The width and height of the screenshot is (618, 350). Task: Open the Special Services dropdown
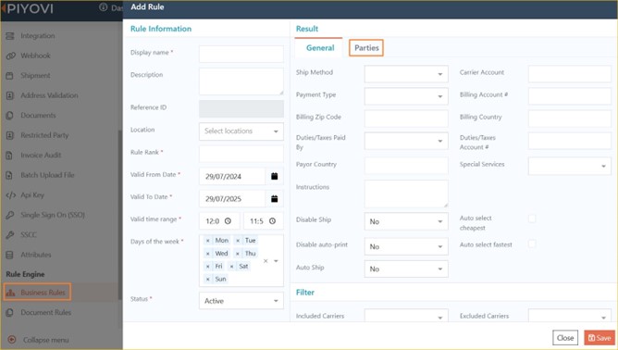click(x=570, y=166)
